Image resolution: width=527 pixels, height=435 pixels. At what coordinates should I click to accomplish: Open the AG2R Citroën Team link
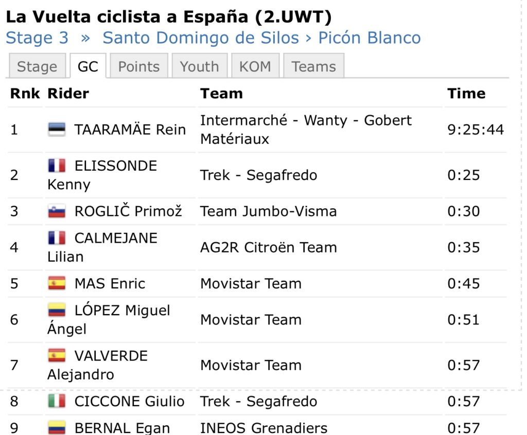[268, 247]
